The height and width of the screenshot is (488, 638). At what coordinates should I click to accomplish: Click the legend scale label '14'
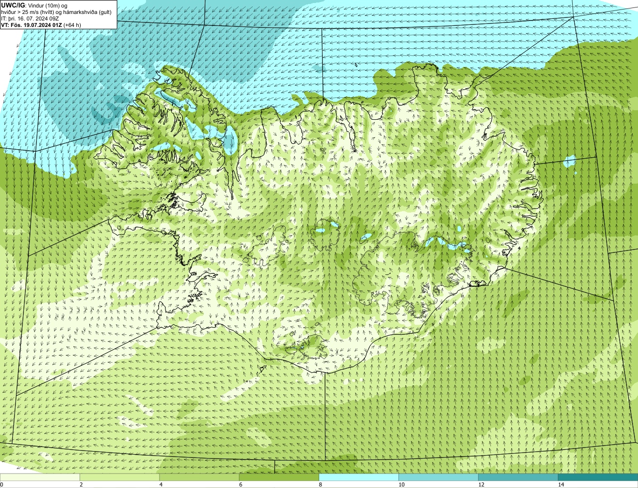coord(561,485)
